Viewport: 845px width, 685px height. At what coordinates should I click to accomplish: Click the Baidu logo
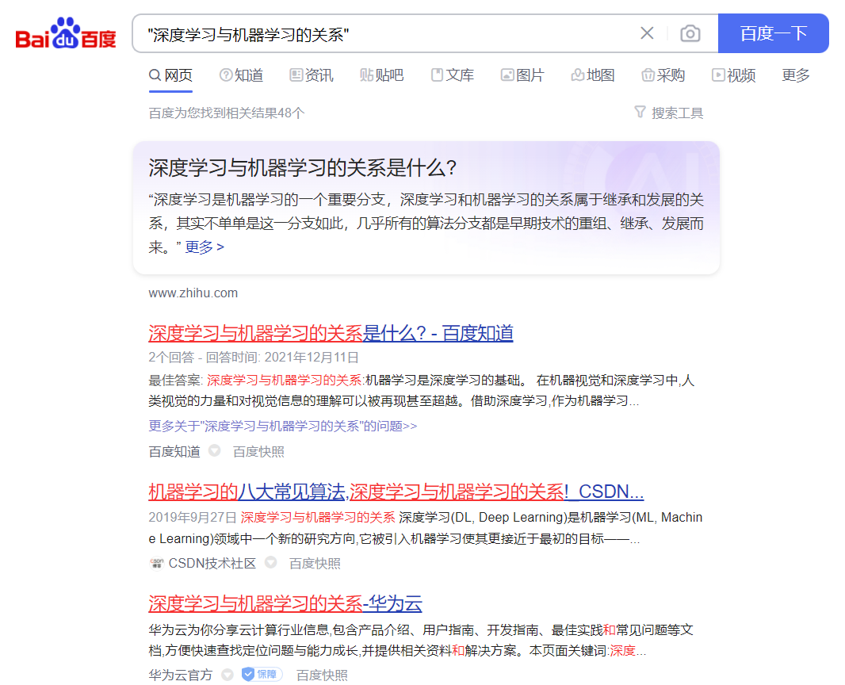(x=66, y=33)
